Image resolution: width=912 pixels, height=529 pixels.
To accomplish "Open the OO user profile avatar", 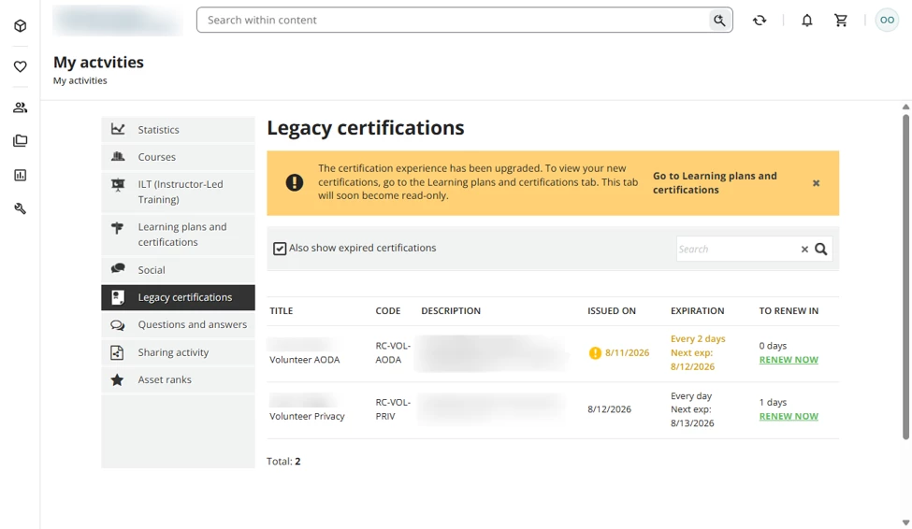I will tap(887, 20).
